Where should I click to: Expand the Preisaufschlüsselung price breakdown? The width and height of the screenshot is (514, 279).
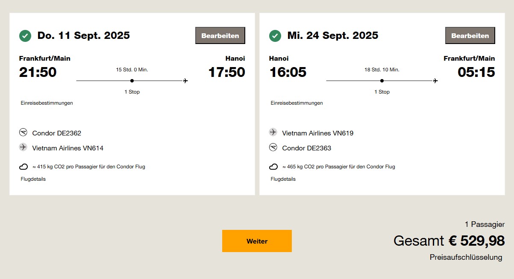point(466,257)
